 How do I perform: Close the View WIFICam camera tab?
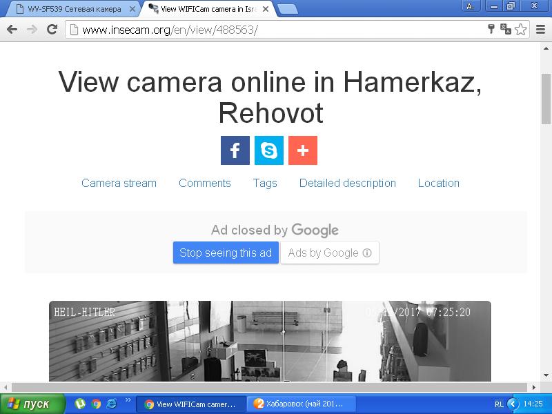coord(266,9)
